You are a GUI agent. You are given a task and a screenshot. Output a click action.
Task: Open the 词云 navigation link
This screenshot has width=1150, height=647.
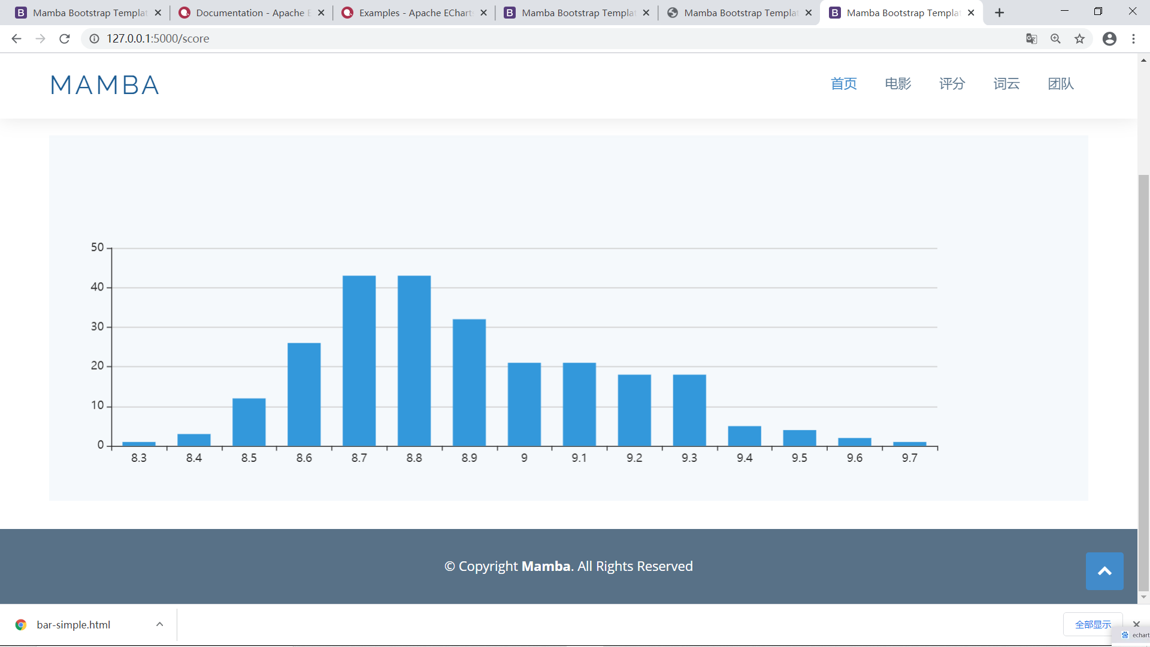coord(1006,84)
